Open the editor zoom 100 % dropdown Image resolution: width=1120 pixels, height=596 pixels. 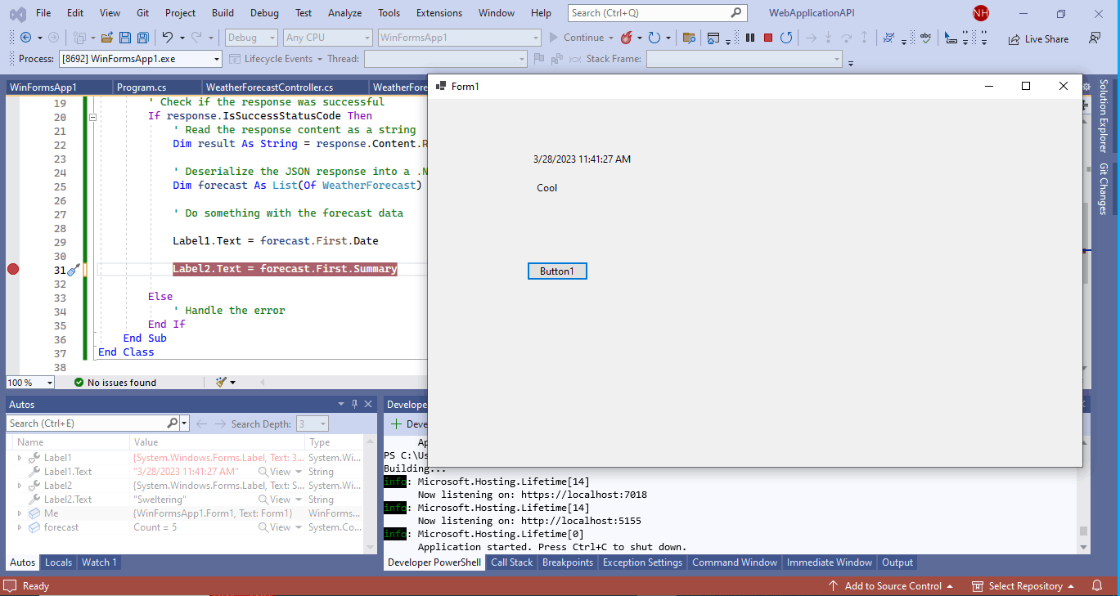pos(49,383)
